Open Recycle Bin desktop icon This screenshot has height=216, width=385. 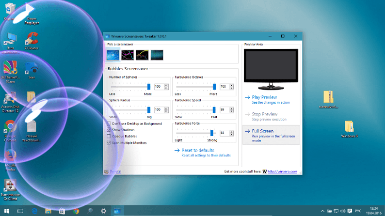tap(10, 12)
